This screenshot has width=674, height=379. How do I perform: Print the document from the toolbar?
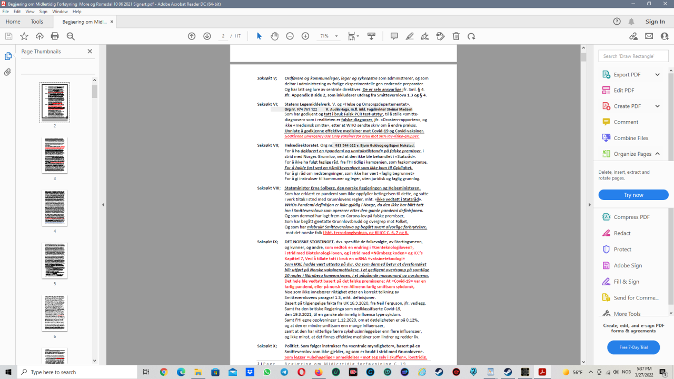click(x=55, y=36)
